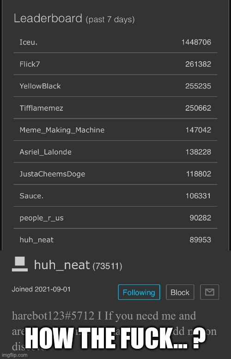This screenshot has height=359, width=231.
Task: Open huh_neat leaderboard row
Action: click(x=115, y=239)
